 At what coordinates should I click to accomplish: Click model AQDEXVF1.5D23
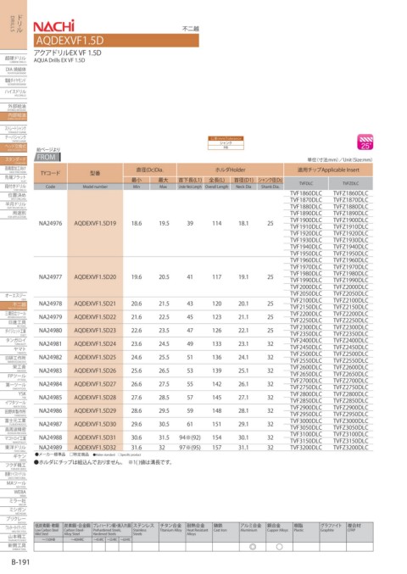95,331
